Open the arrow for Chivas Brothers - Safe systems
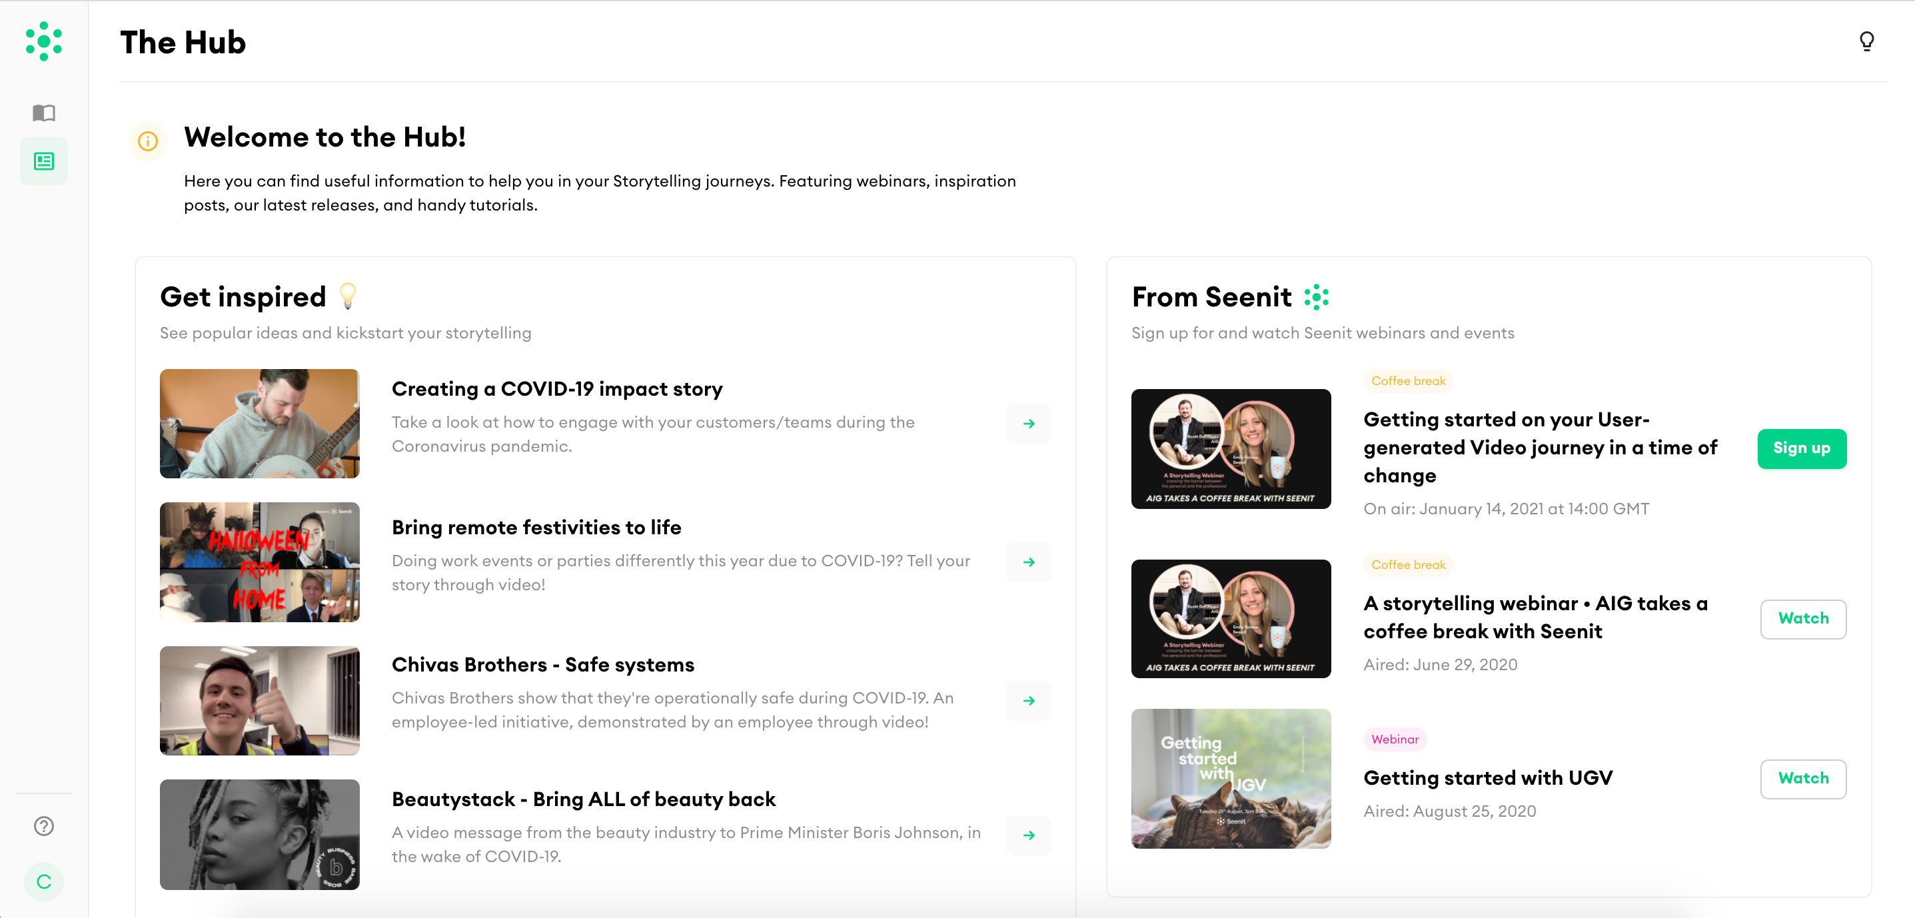The image size is (1915, 918). pyautogui.click(x=1029, y=700)
